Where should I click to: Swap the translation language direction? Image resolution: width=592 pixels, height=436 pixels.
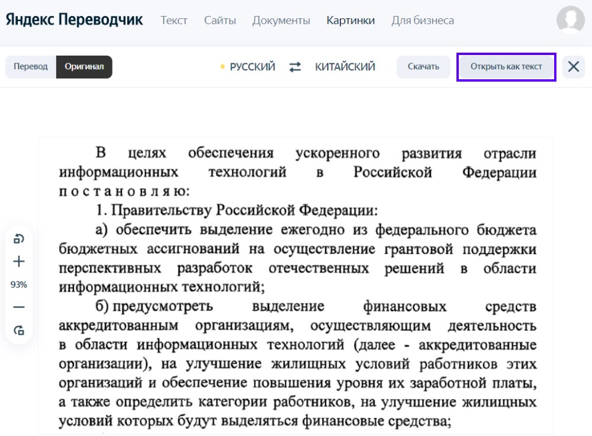tap(294, 67)
